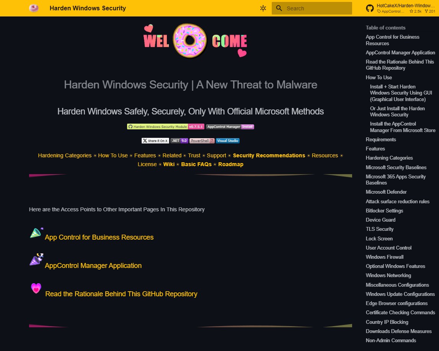The width and height of the screenshot is (439, 351).
Task: Open Read the Rationale Behind This GitHub Repository
Action: click(121, 294)
